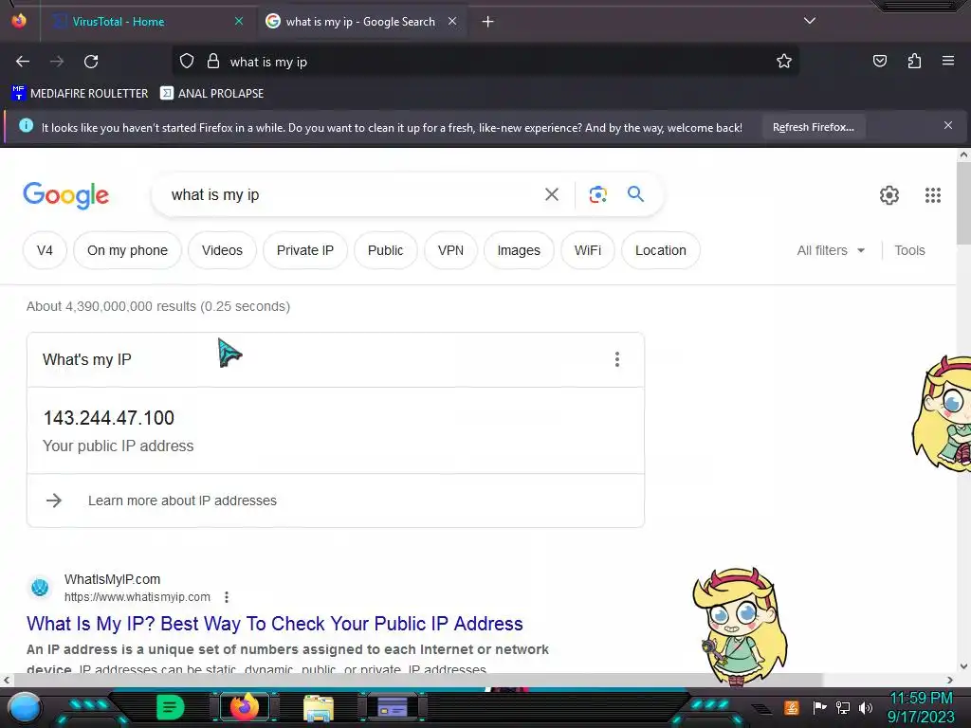Close the Google Search tab

click(x=452, y=21)
